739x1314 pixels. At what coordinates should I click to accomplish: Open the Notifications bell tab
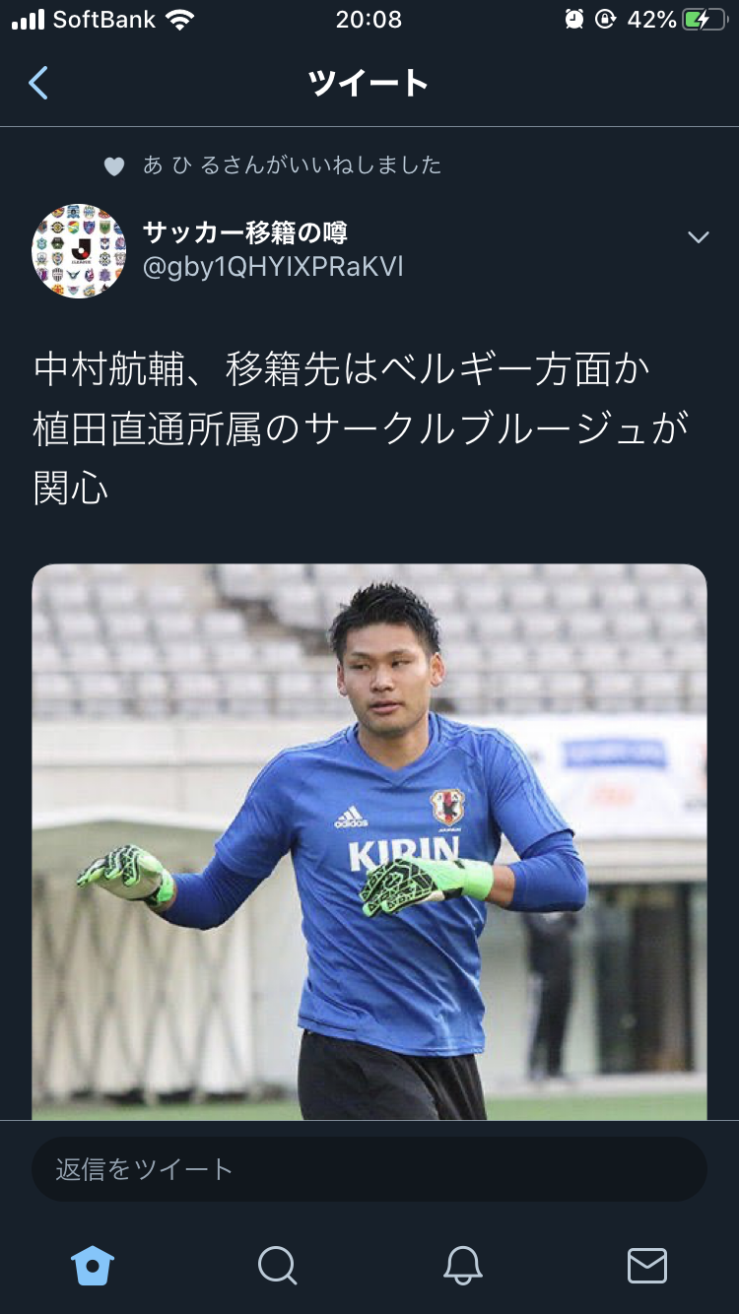(x=462, y=1265)
